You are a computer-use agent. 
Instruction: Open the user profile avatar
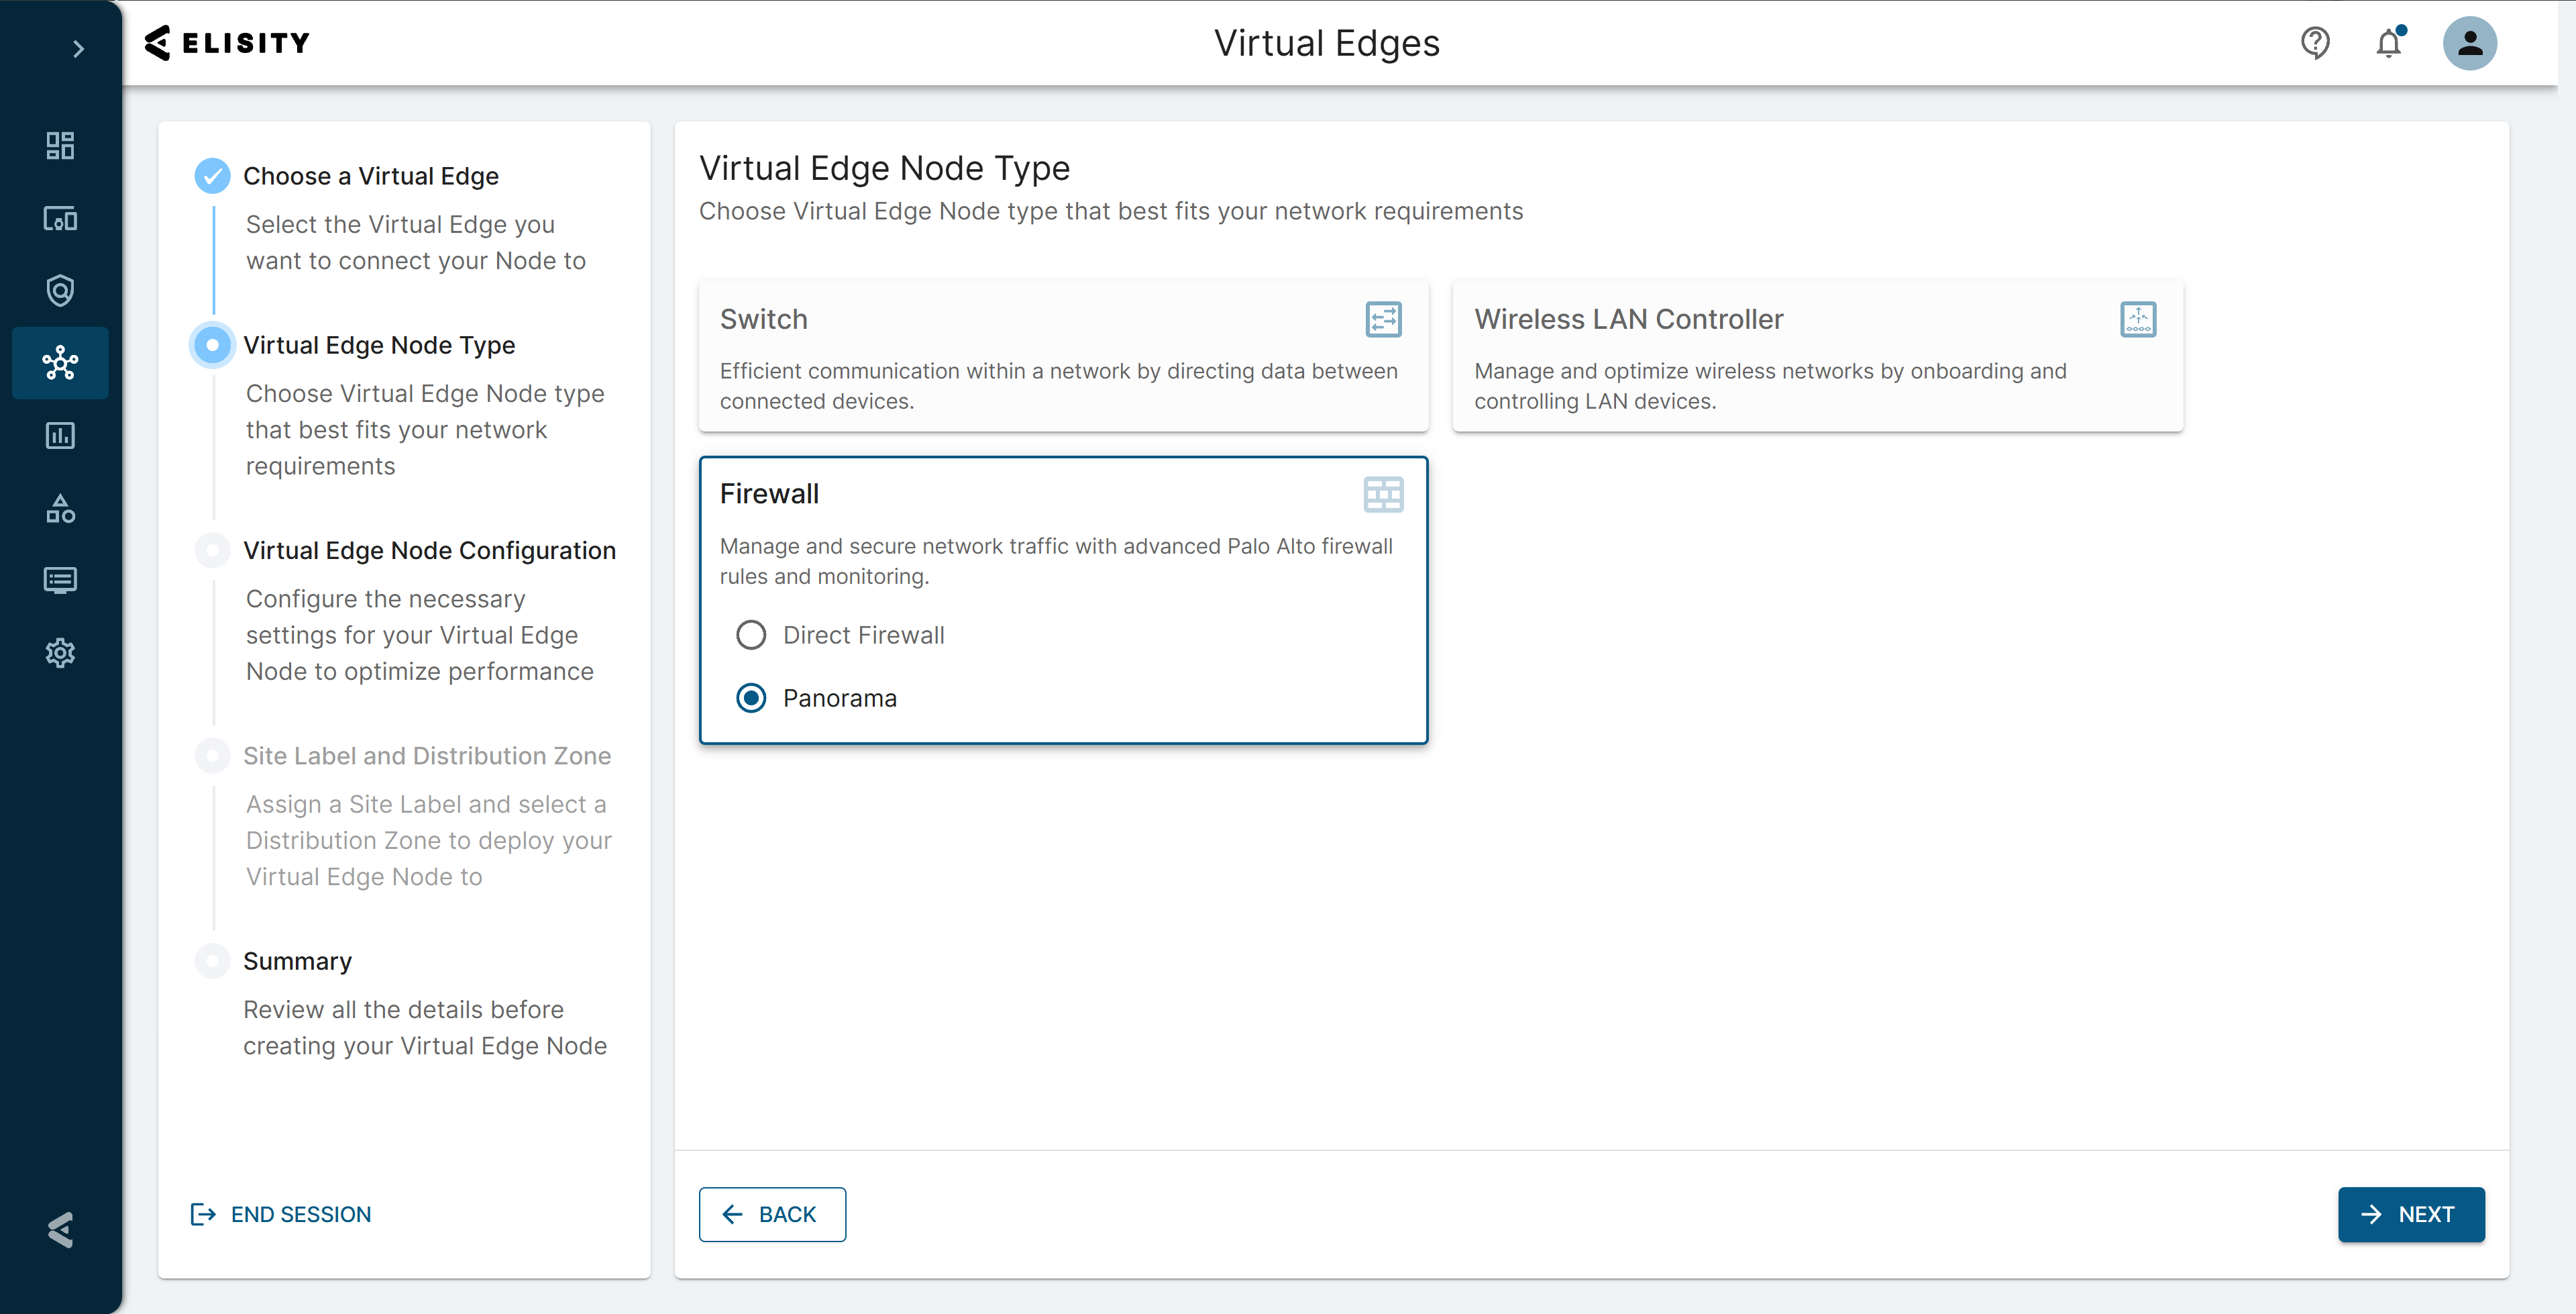point(2469,43)
